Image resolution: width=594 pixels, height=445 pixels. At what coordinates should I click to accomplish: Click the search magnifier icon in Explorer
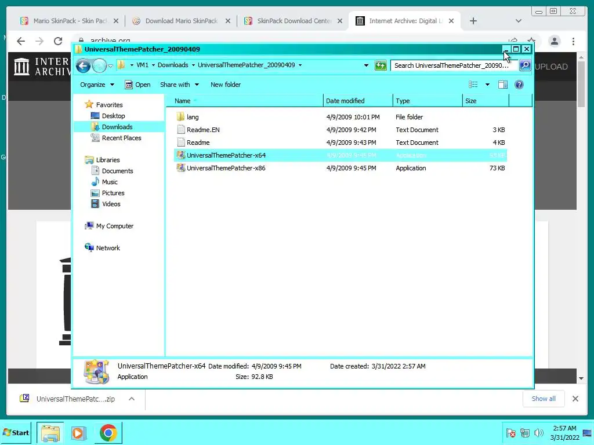524,65
